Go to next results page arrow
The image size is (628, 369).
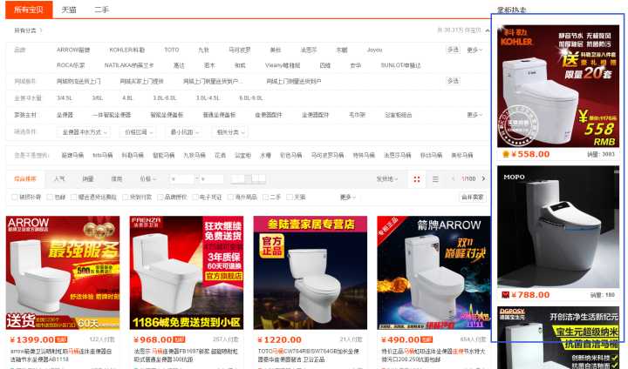[482, 178]
